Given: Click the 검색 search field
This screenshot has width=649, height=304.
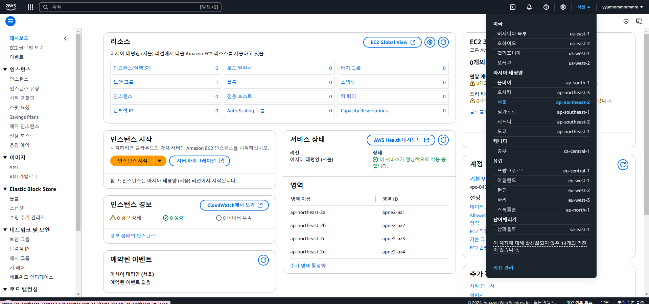Looking at the screenshot, I should 130,7.
